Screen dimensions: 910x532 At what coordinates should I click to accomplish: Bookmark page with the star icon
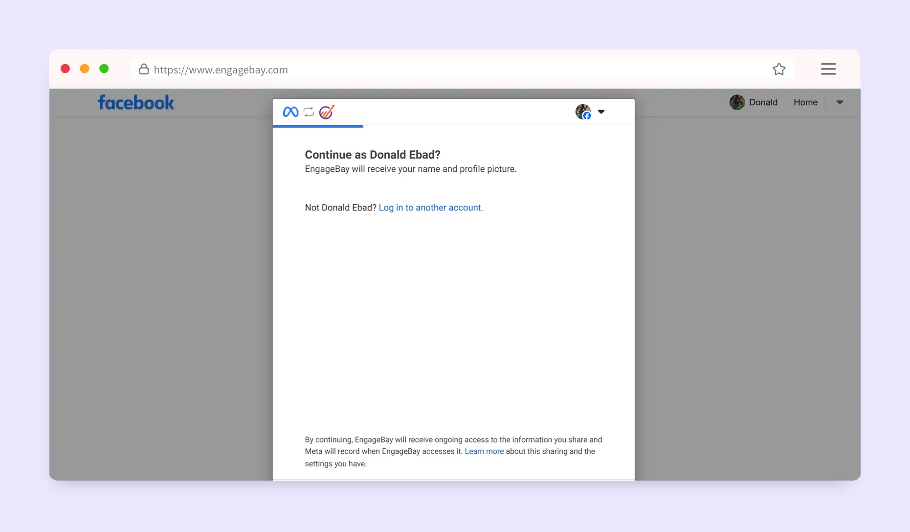tap(779, 69)
